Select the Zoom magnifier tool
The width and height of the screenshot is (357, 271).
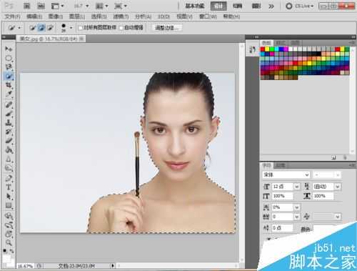coord(9,242)
